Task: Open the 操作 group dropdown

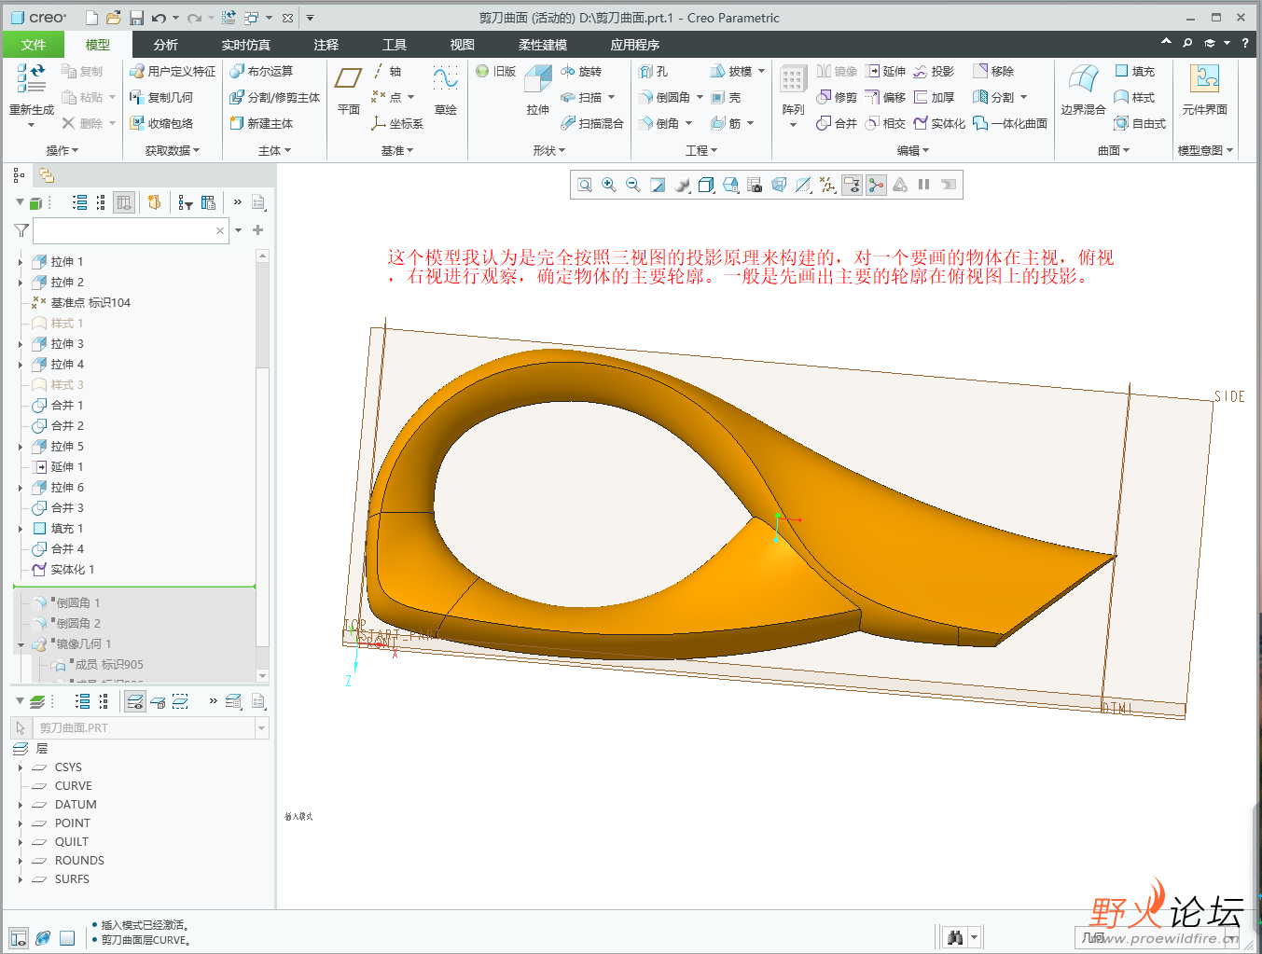Action: tap(62, 150)
